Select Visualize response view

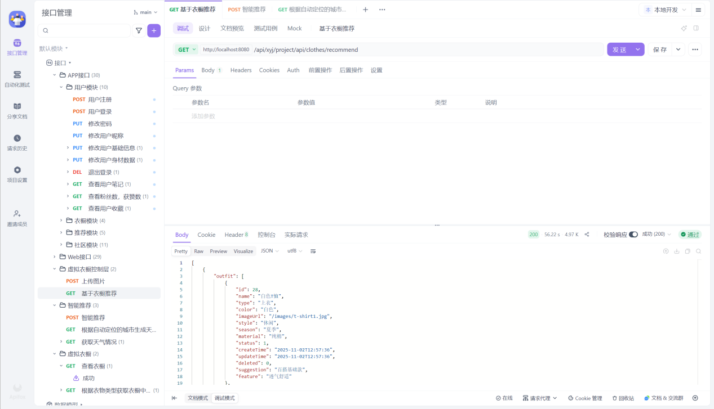pyautogui.click(x=243, y=251)
